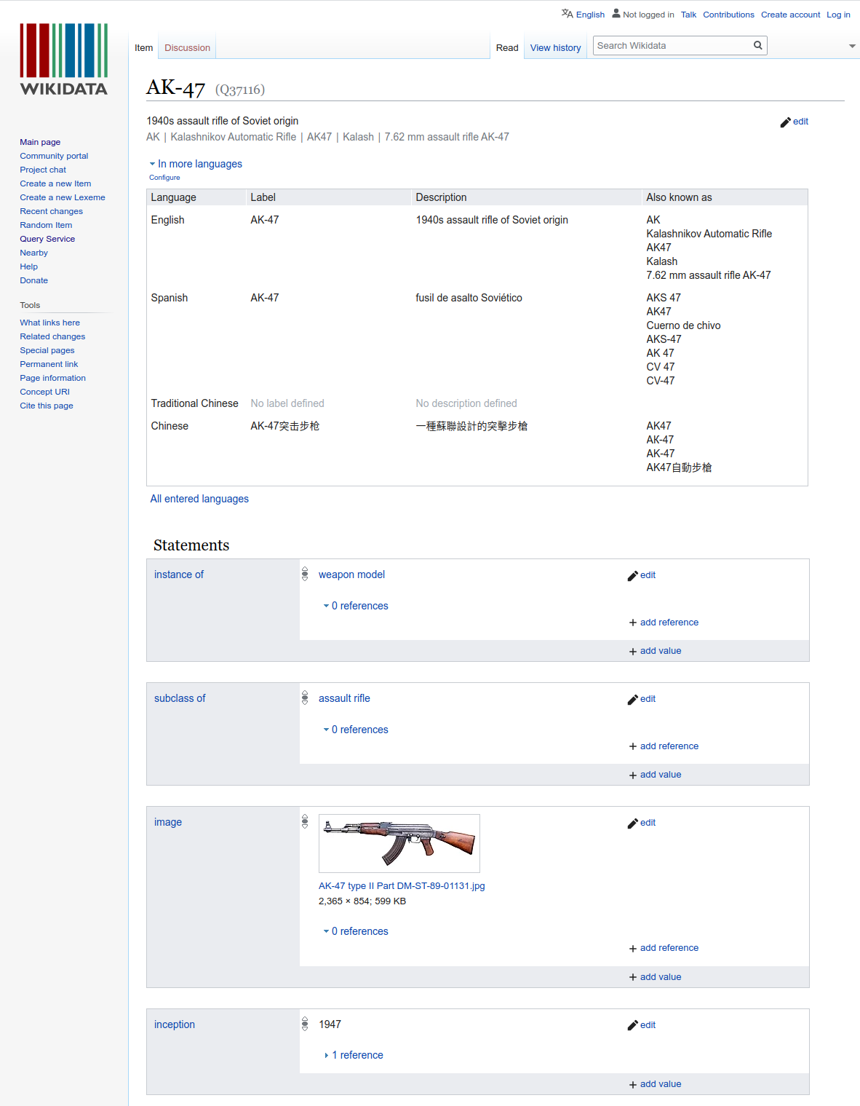
Task: Click the Donate sidebar link
Action: click(33, 280)
